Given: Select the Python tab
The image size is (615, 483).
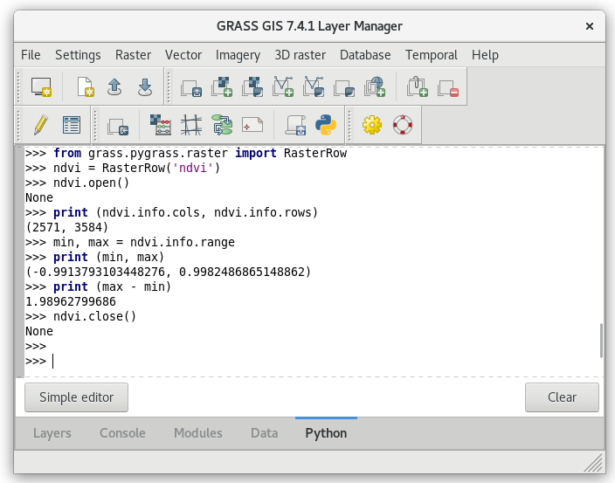Looking at the screenshot, I should click(326, 433).
